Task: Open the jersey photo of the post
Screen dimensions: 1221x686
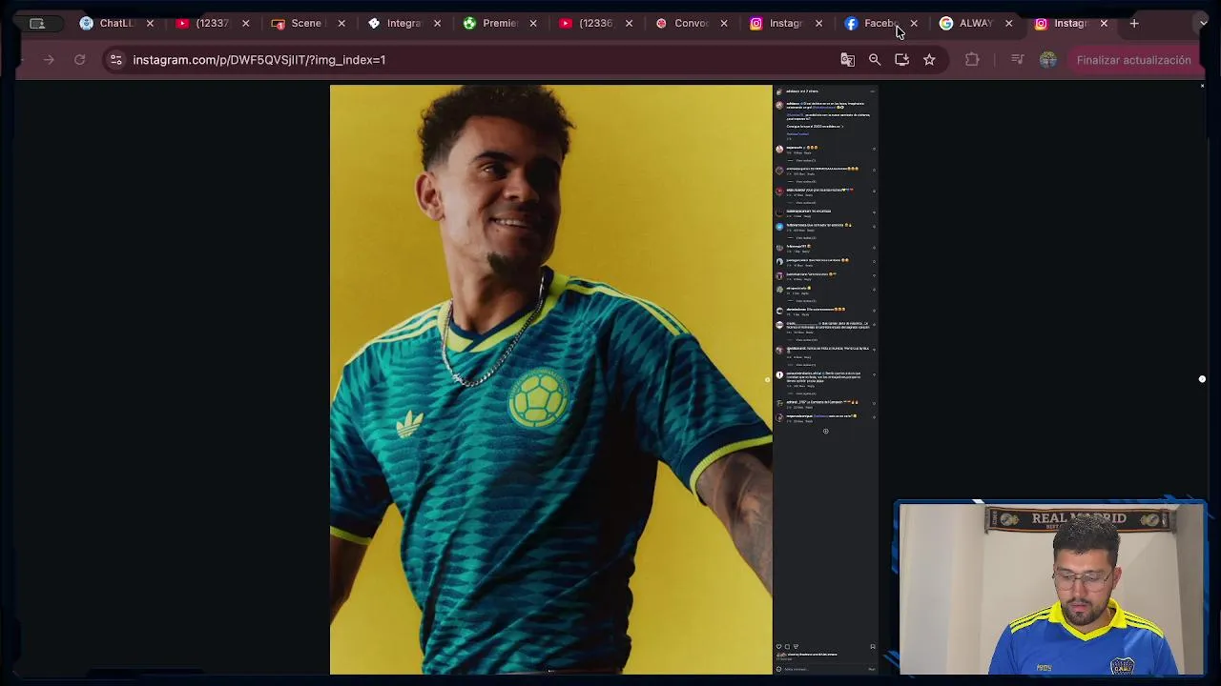Action: tap(550, 379)
